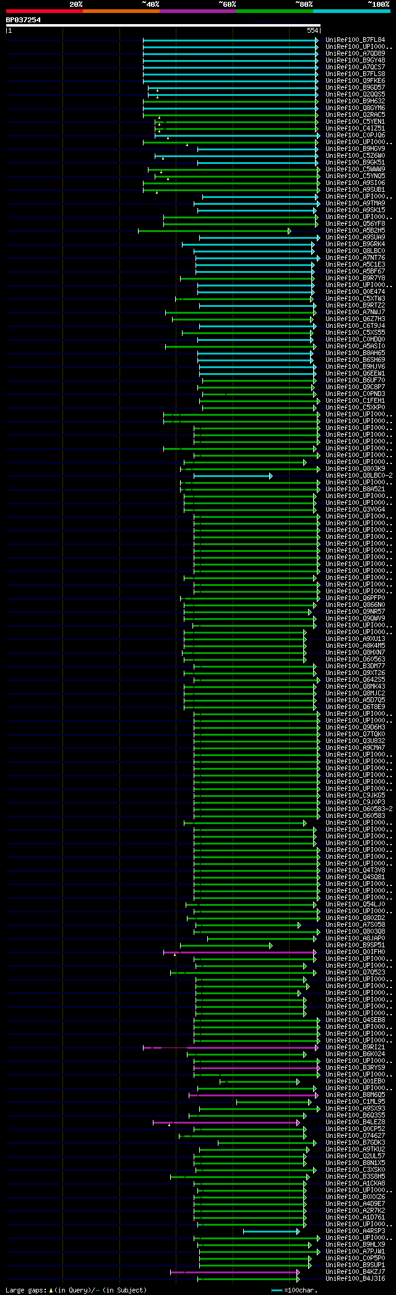396x1295 pixels.
Task: Select label UniRef100_O74627
Action: [x=355, y=1136]
